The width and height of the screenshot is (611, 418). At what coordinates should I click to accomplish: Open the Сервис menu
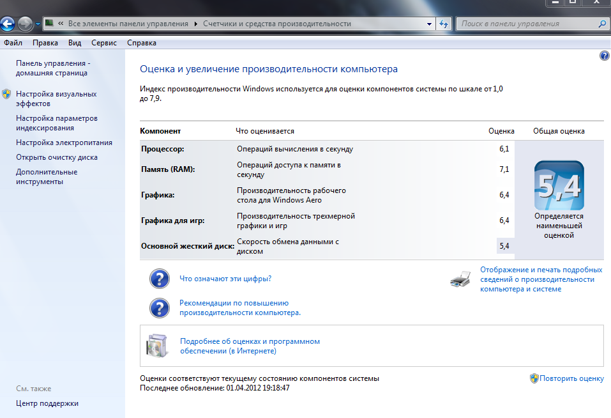coord(103,43)
